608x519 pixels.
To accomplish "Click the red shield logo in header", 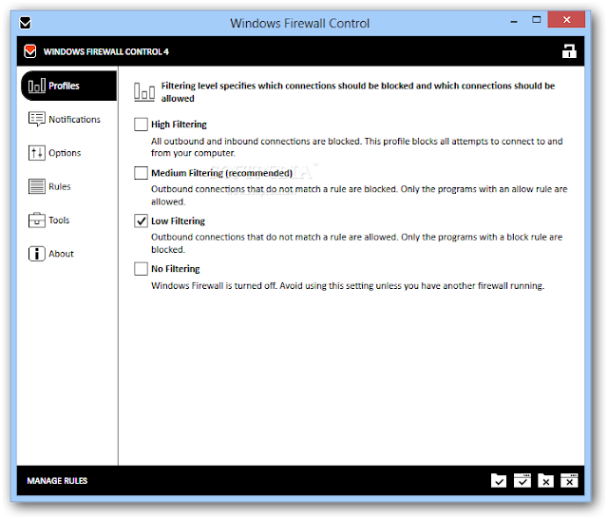I will click(x=29, y=51).
